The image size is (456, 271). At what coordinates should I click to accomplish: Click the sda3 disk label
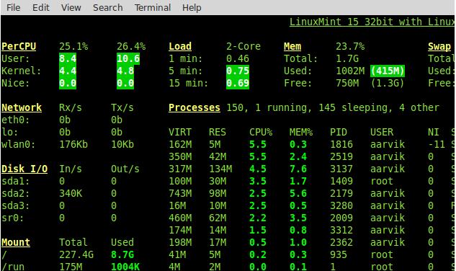[16, 205]
